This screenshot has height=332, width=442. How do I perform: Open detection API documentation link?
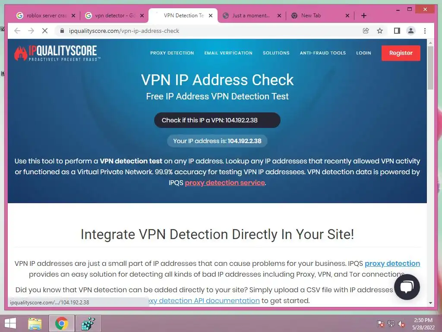tap(204, 301)
